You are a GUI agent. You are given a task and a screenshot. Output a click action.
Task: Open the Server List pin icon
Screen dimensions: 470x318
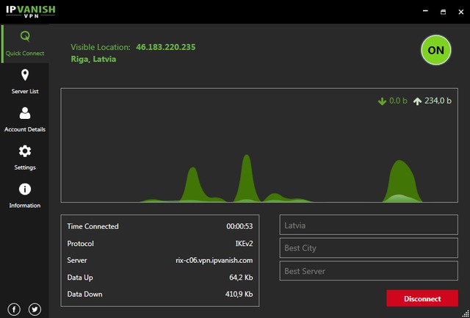pyautogui.click(x=25, y=76)
